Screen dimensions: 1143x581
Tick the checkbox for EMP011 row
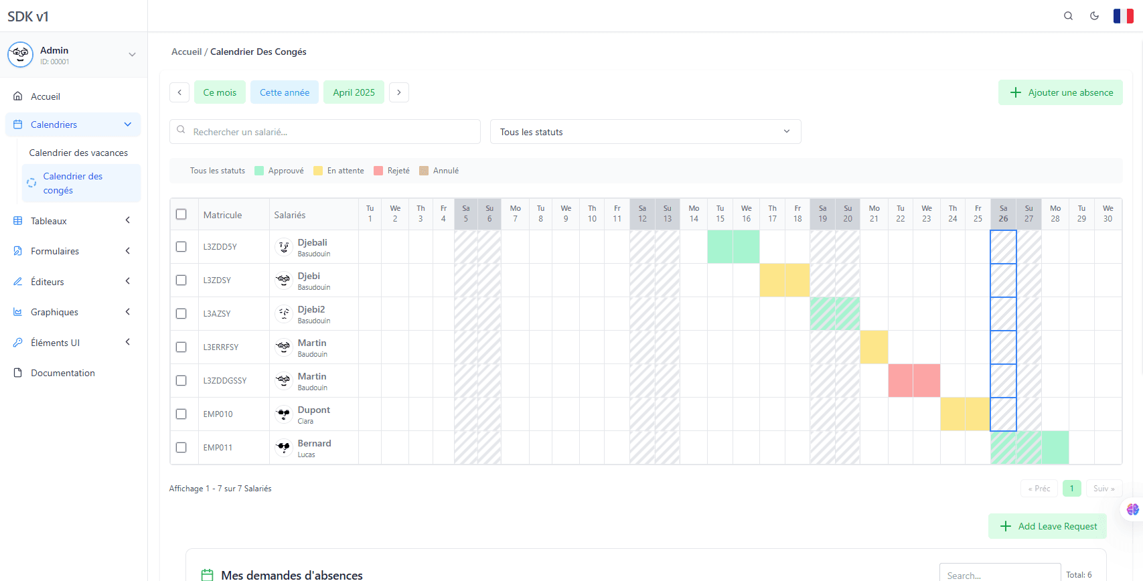[181, 447]
